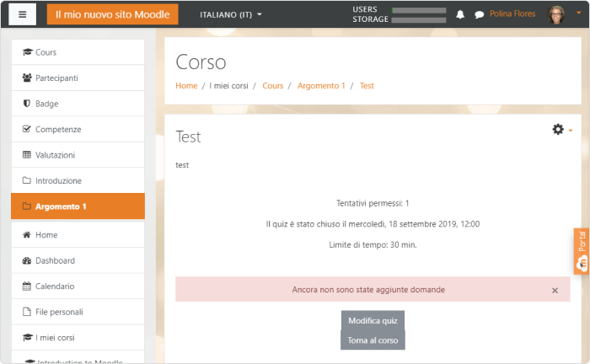Click the File personali document icon
Image resolution: width=590 pixels, height=364 pixels.
(27, 312)
